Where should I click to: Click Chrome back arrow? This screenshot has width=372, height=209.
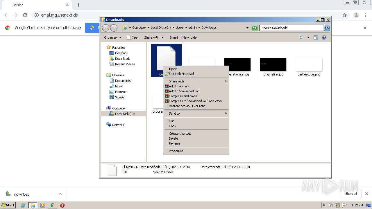click(x=6, y=15)
